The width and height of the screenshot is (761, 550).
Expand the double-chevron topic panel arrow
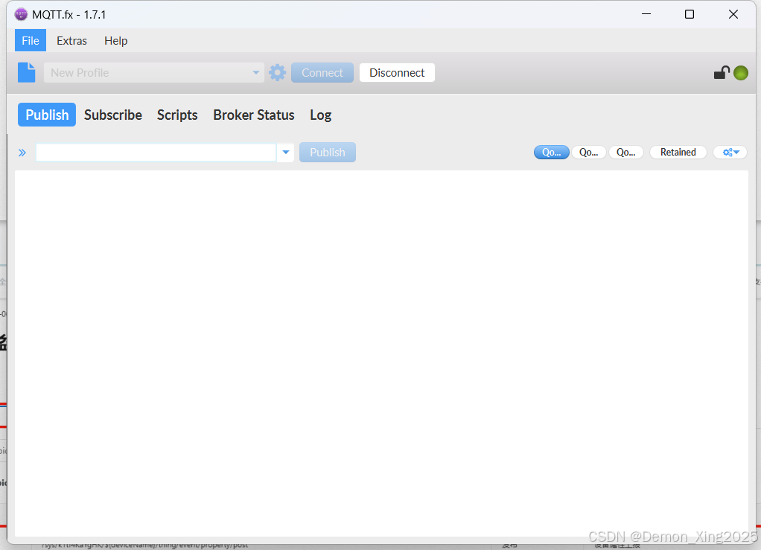point(22,153)
